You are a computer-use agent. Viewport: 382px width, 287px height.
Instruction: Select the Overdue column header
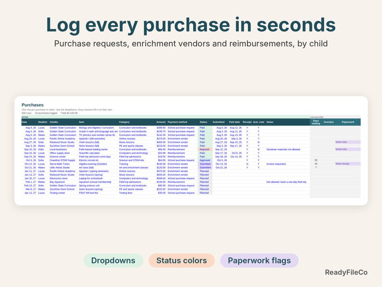(329, 122)
